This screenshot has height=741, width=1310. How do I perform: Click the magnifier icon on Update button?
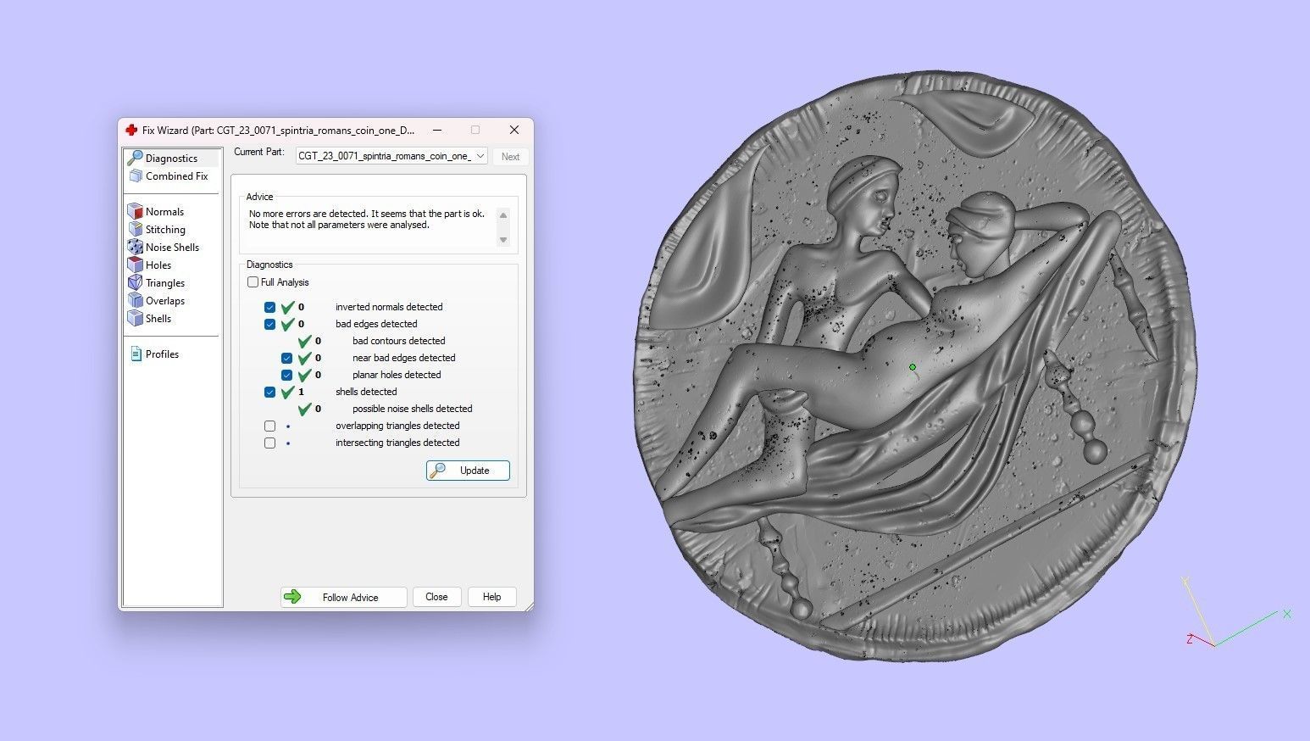(437, 470)
